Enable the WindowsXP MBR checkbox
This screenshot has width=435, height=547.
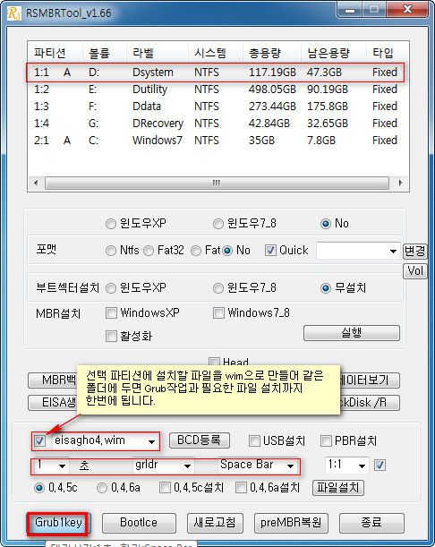tap(111, 313)
